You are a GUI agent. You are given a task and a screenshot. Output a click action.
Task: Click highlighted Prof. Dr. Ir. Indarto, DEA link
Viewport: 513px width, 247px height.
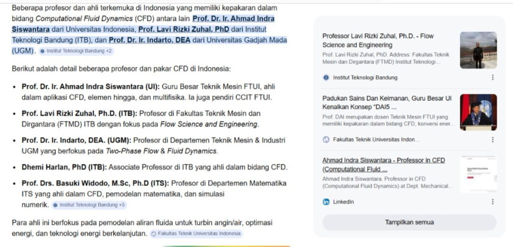(149, 40)
